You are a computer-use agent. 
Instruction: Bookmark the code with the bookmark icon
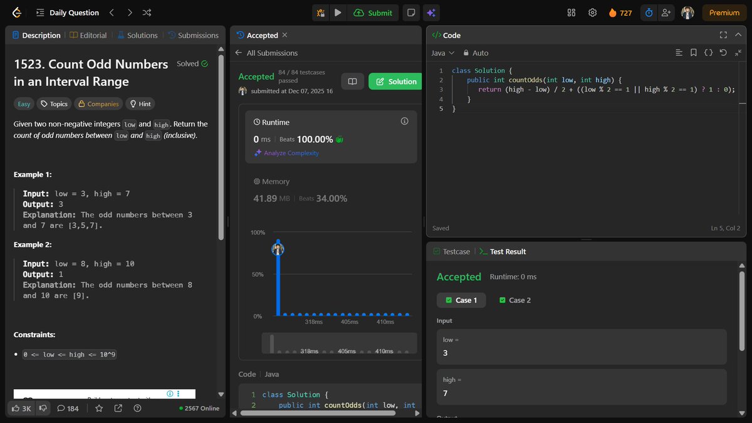694,53
